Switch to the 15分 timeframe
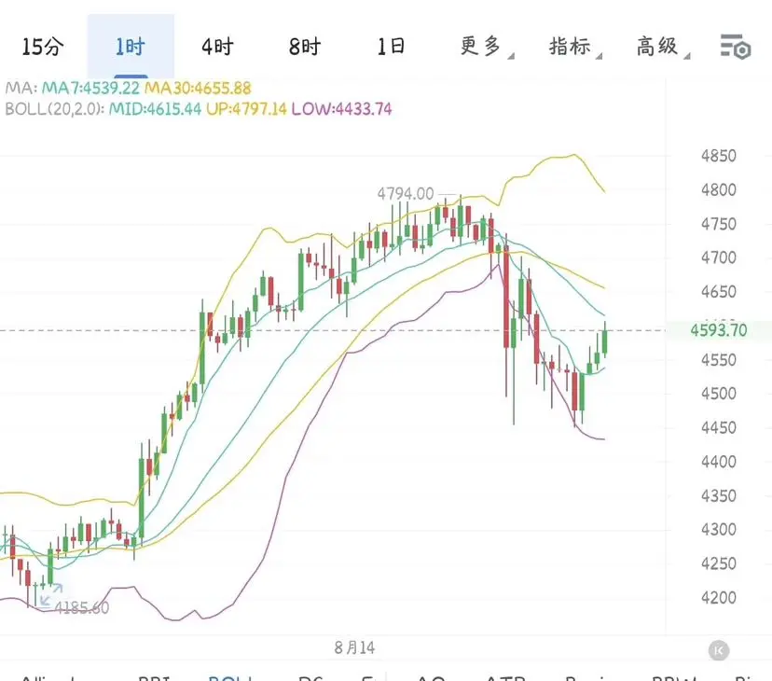The height and width of the screenshot is (681, 772). tap(43, 47)
